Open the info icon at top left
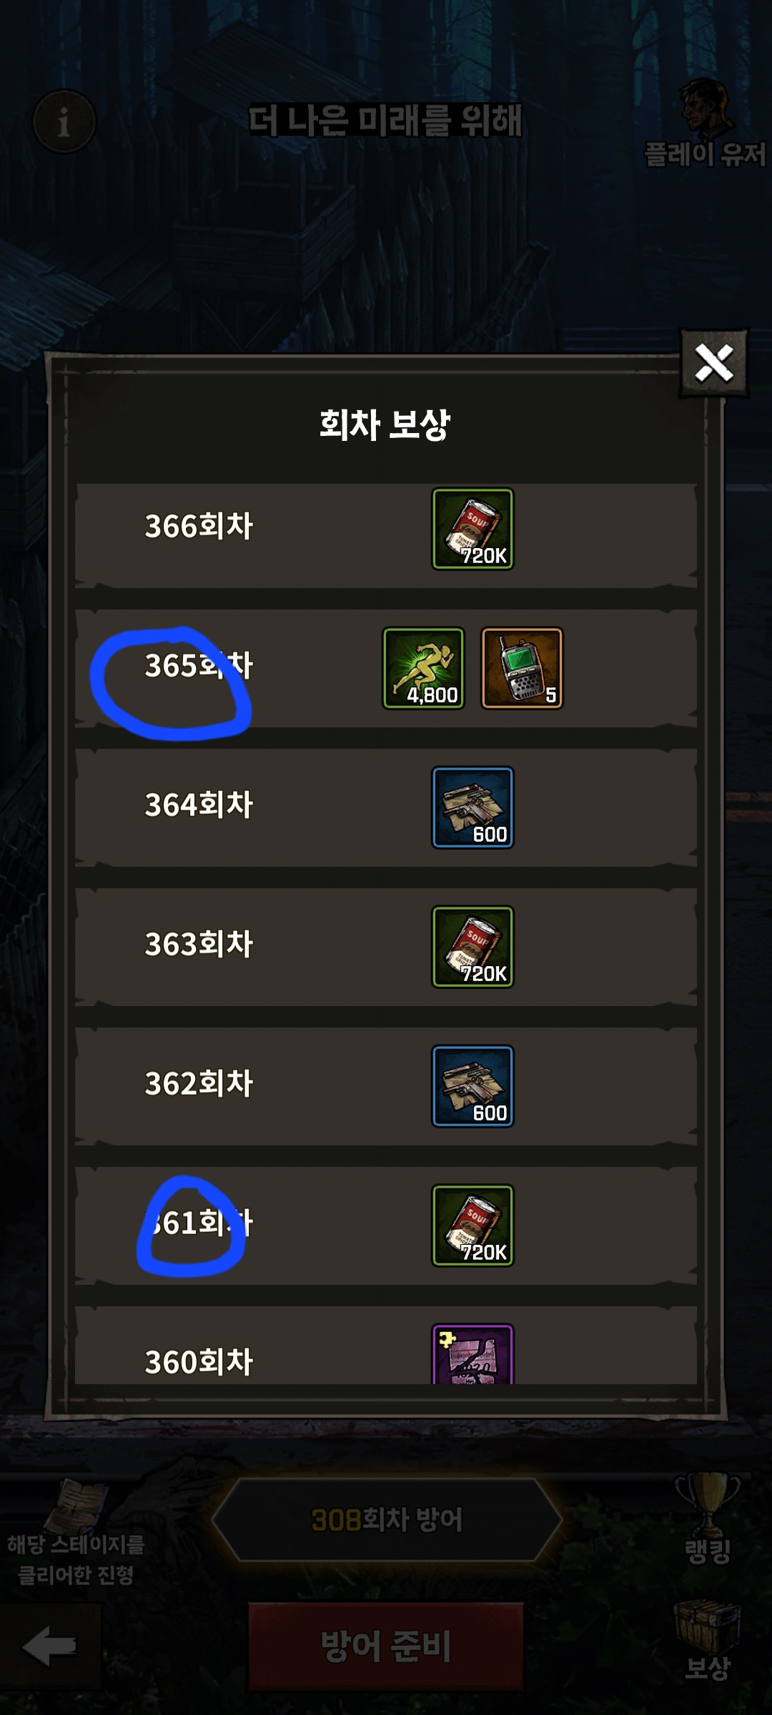The image size is (772, 1715). click(x=64, y=121)
